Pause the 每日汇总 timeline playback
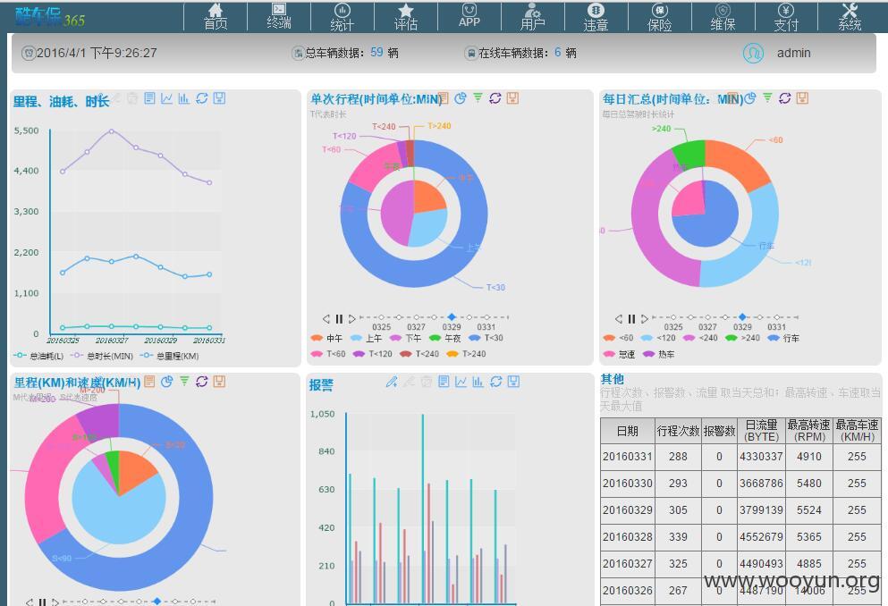 (631, 318)
